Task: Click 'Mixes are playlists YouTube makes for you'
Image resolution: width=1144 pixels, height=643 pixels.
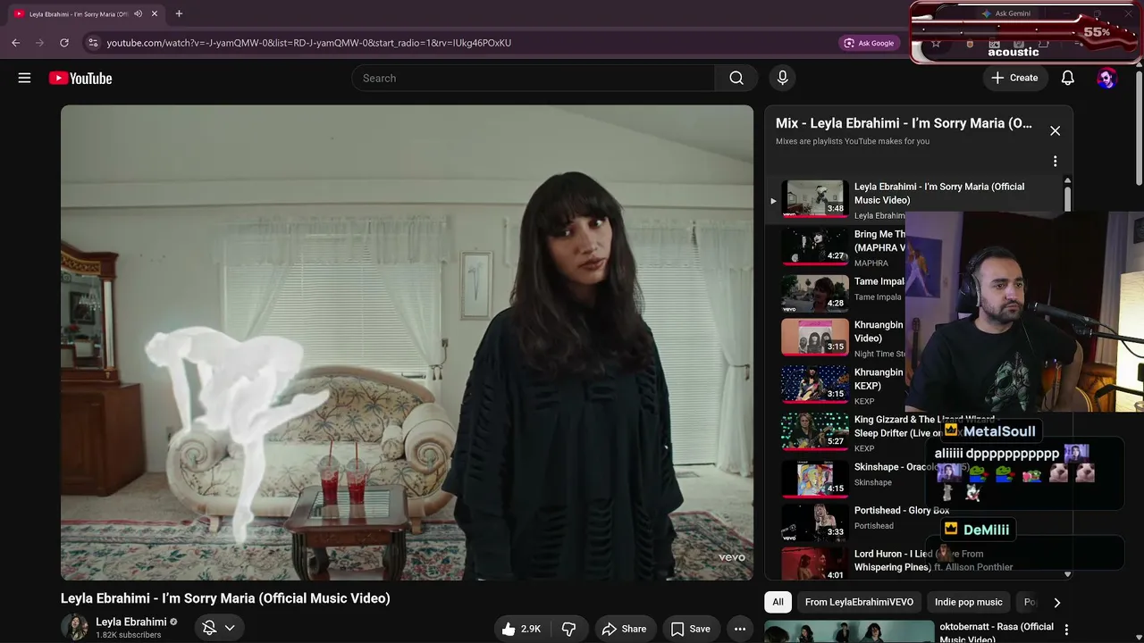Action: pyautogui.click(x=853, y=141)
